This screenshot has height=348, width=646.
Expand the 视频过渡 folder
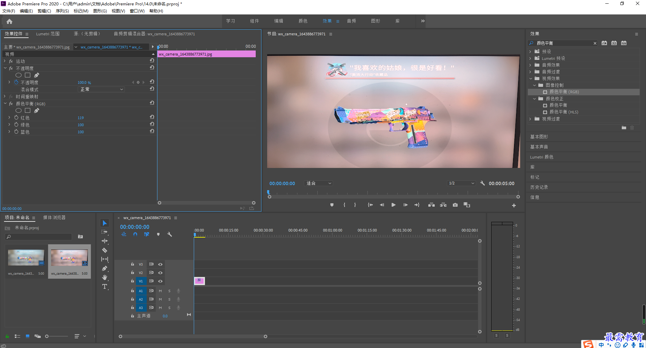pyautogui.click(x=530, y=119)
